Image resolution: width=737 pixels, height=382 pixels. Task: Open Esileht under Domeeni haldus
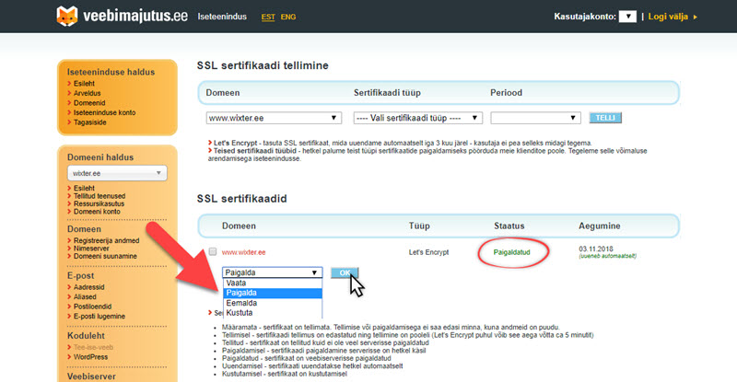(84, 188)
